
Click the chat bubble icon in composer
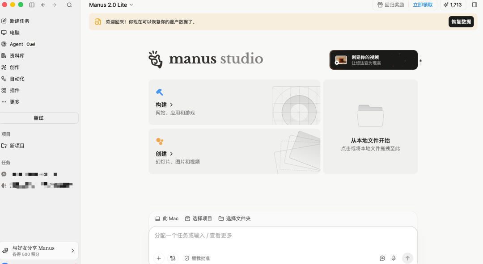pos(382,259)
